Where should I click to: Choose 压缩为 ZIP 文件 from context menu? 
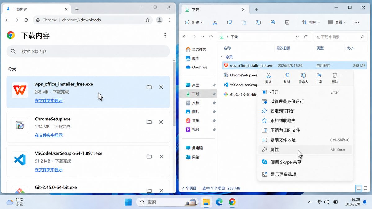(x=305, y=130)
